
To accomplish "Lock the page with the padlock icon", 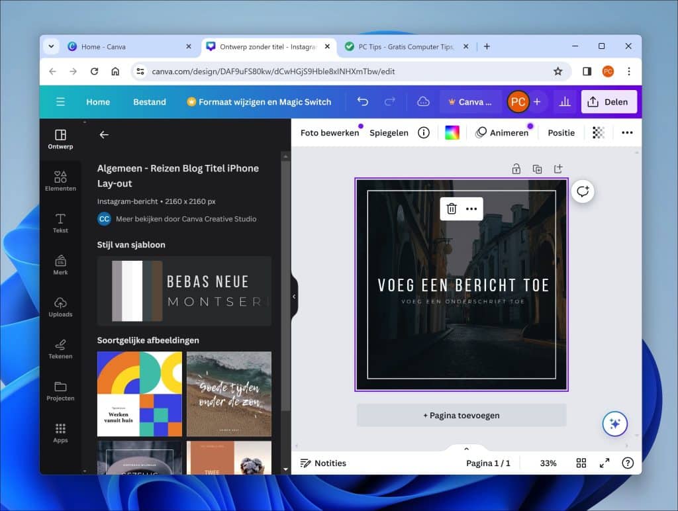I will tap(516, 169).
